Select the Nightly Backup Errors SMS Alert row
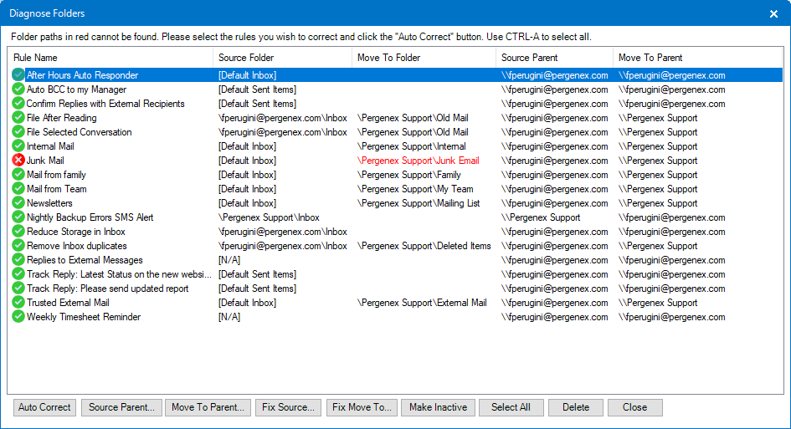Image resolution: width=791 pixels, height=429 pixels. (395, 217)
